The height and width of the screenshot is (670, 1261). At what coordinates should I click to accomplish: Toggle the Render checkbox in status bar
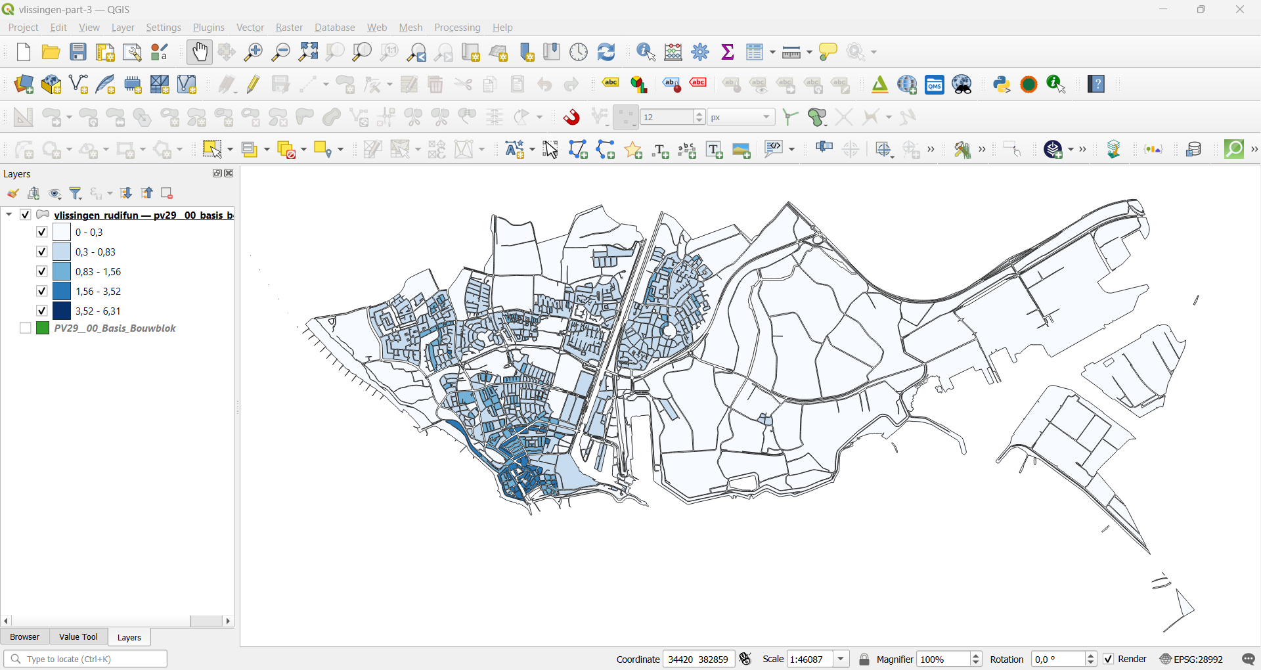[1109, 659]
